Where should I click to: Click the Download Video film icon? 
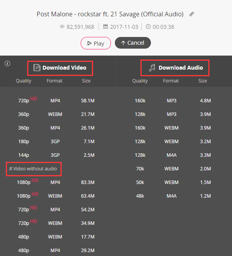tap(37, 68)
